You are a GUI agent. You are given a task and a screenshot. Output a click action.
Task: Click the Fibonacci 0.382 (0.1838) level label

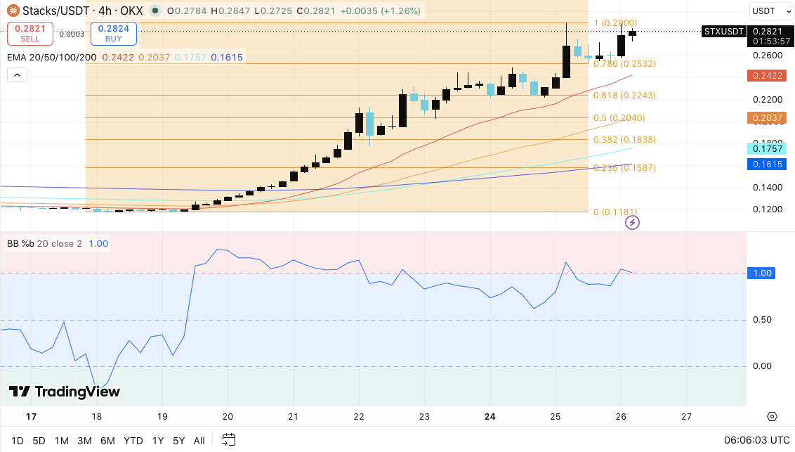pyautogui.click(x=624, y=139)
